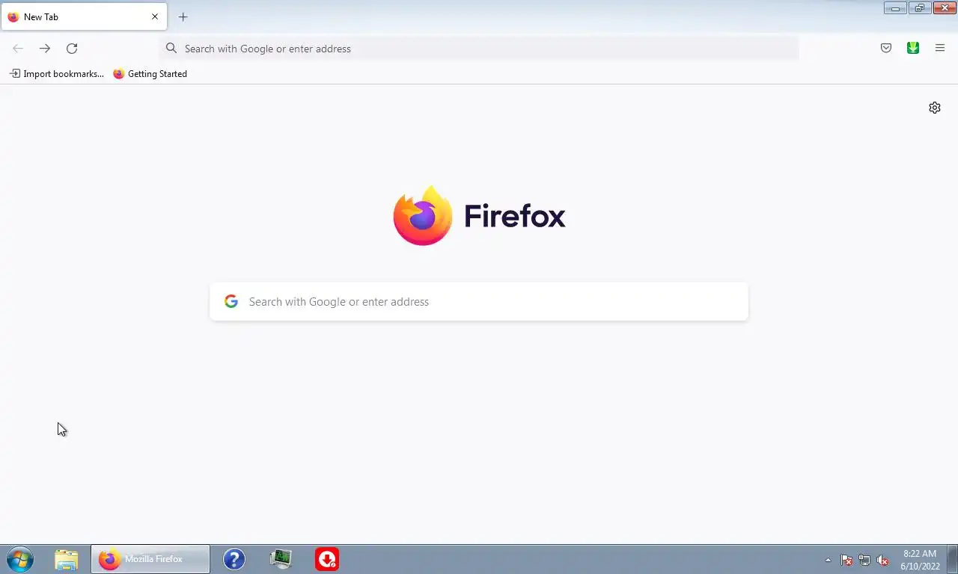Click Show desktop strip at taskbar end
958x574 pixels.
coord(952,559)
